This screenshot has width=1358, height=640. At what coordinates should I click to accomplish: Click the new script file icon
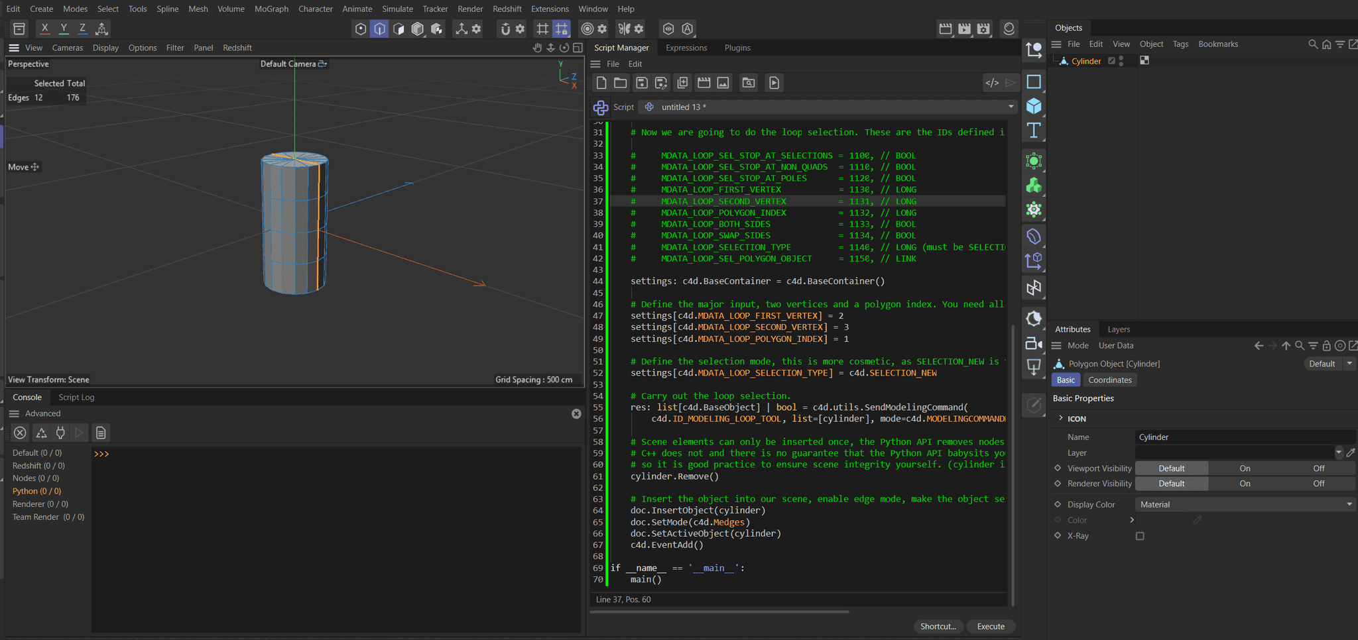(x=601, y=83)
